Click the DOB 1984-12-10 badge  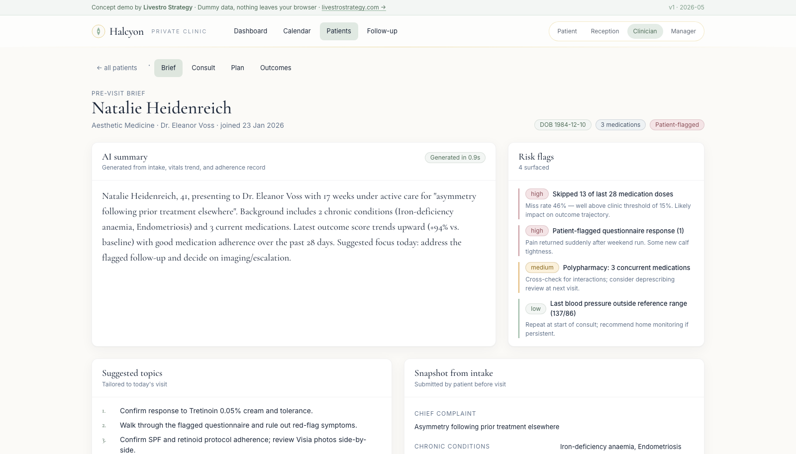(563, 125)
